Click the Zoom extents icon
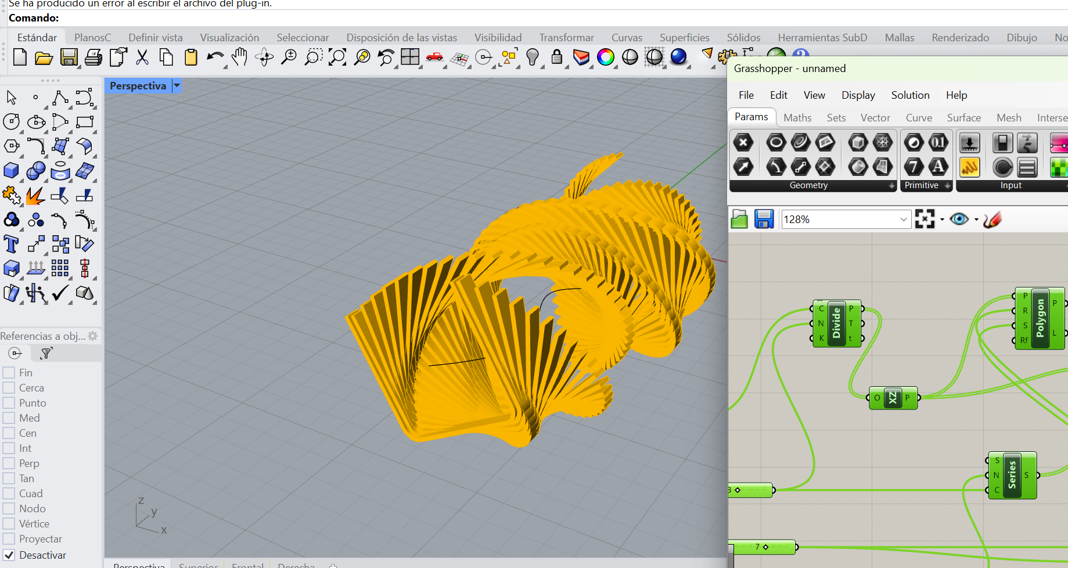 point(337,57)
